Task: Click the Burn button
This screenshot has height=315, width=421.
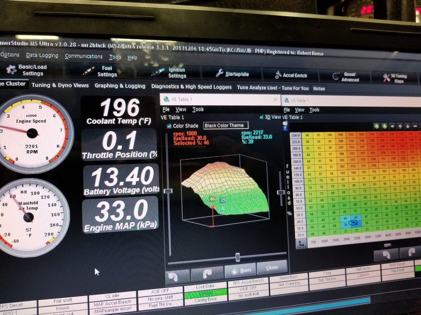Action: click(x=240, y=271)
